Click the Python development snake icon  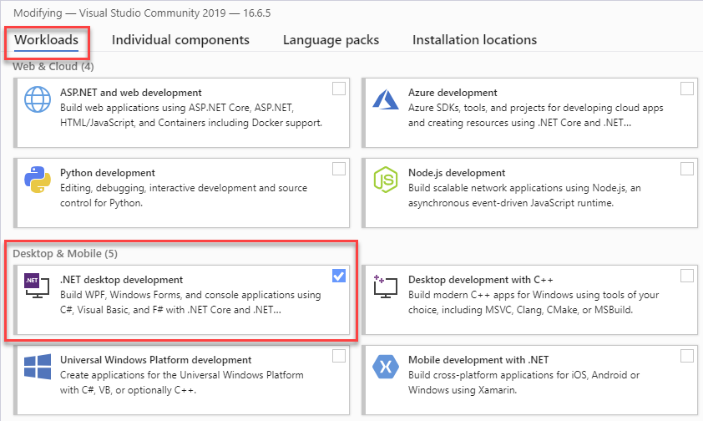click(x=38, y=180)
